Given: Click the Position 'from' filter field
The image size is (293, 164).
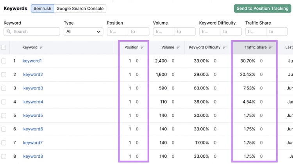Looking at the screenshot, I should pyautogui.click(x=118, y=32).
